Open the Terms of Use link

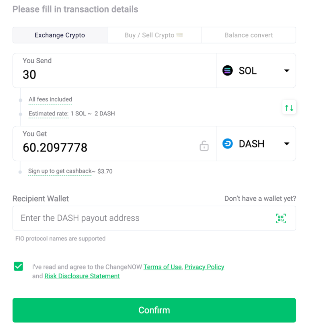(x=162, y=267)
